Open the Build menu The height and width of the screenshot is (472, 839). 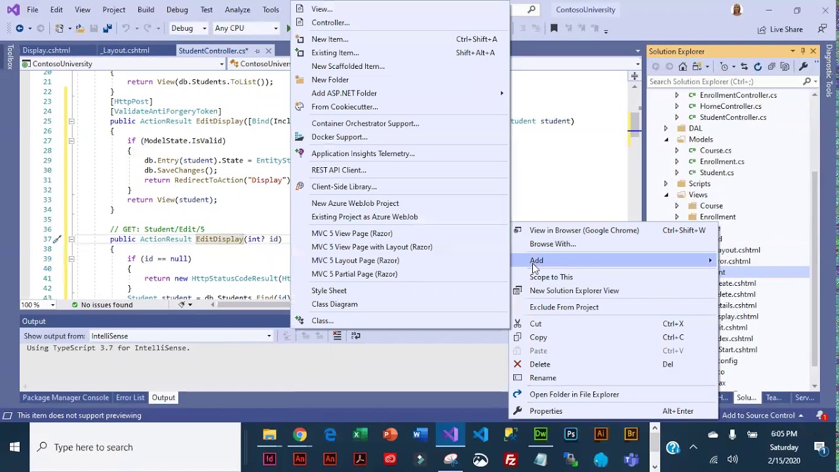(x=146, y=10)
